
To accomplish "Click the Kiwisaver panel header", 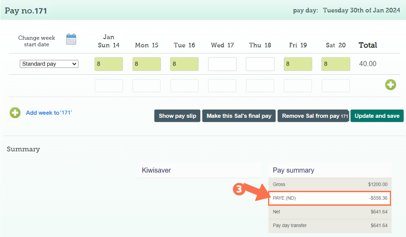I will pos(199,170).
